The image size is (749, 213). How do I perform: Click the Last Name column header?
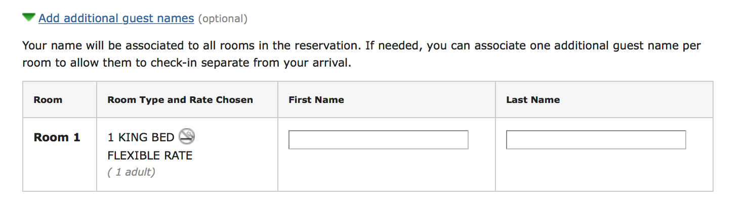[x=533, y=100]
